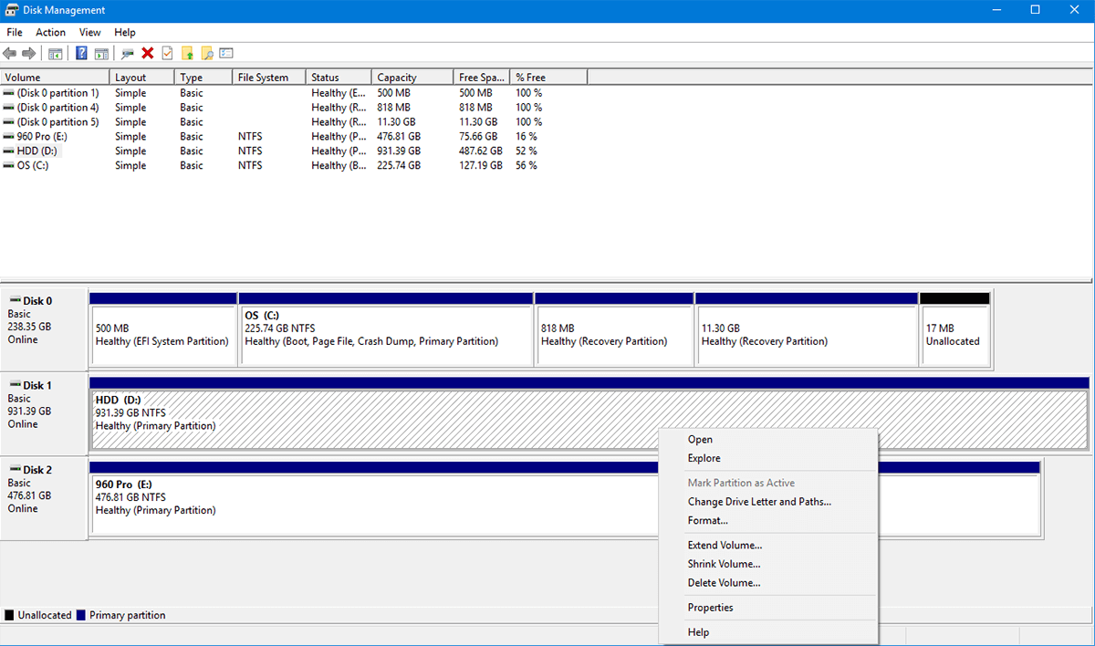Click the drive icon beside 960 Pro (E:) in the volume list

coord(9,137)
